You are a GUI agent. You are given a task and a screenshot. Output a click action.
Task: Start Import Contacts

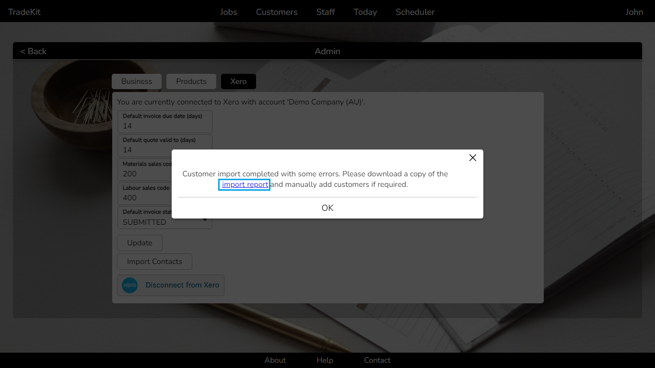pos(154,262)
